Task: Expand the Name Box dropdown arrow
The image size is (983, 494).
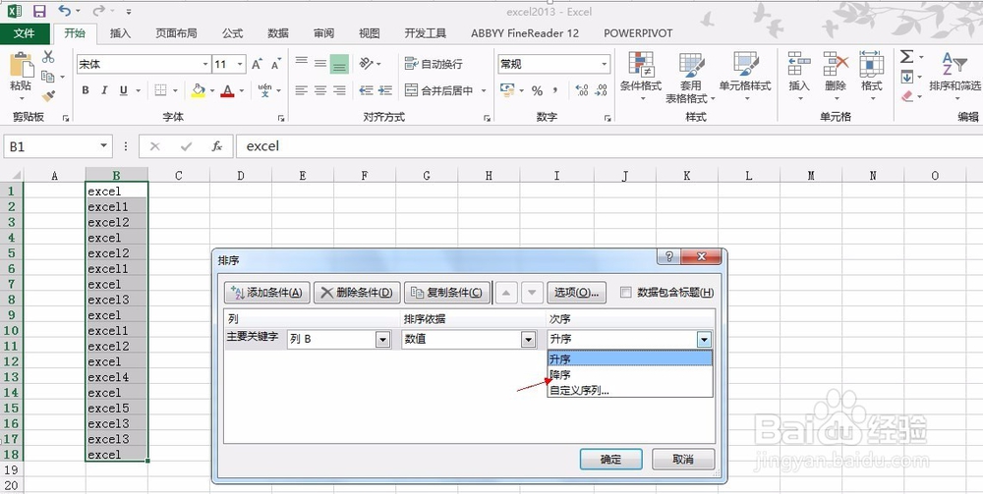Action: tap(104, 146)
